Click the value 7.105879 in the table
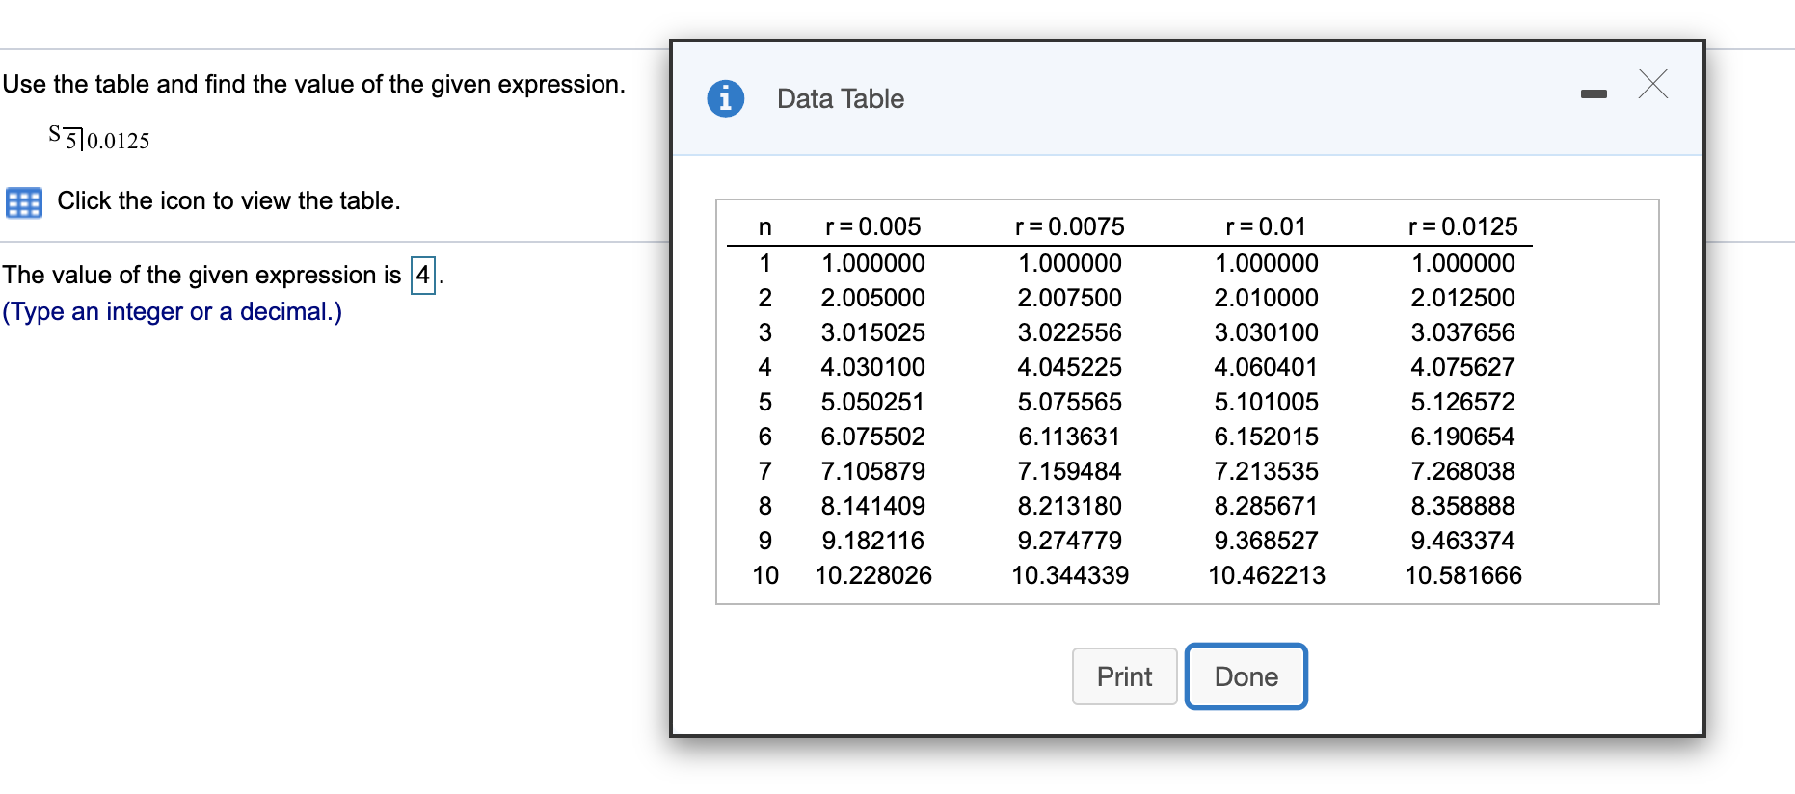The width and height of the screenshot is (1795, 794). point(872,471)
